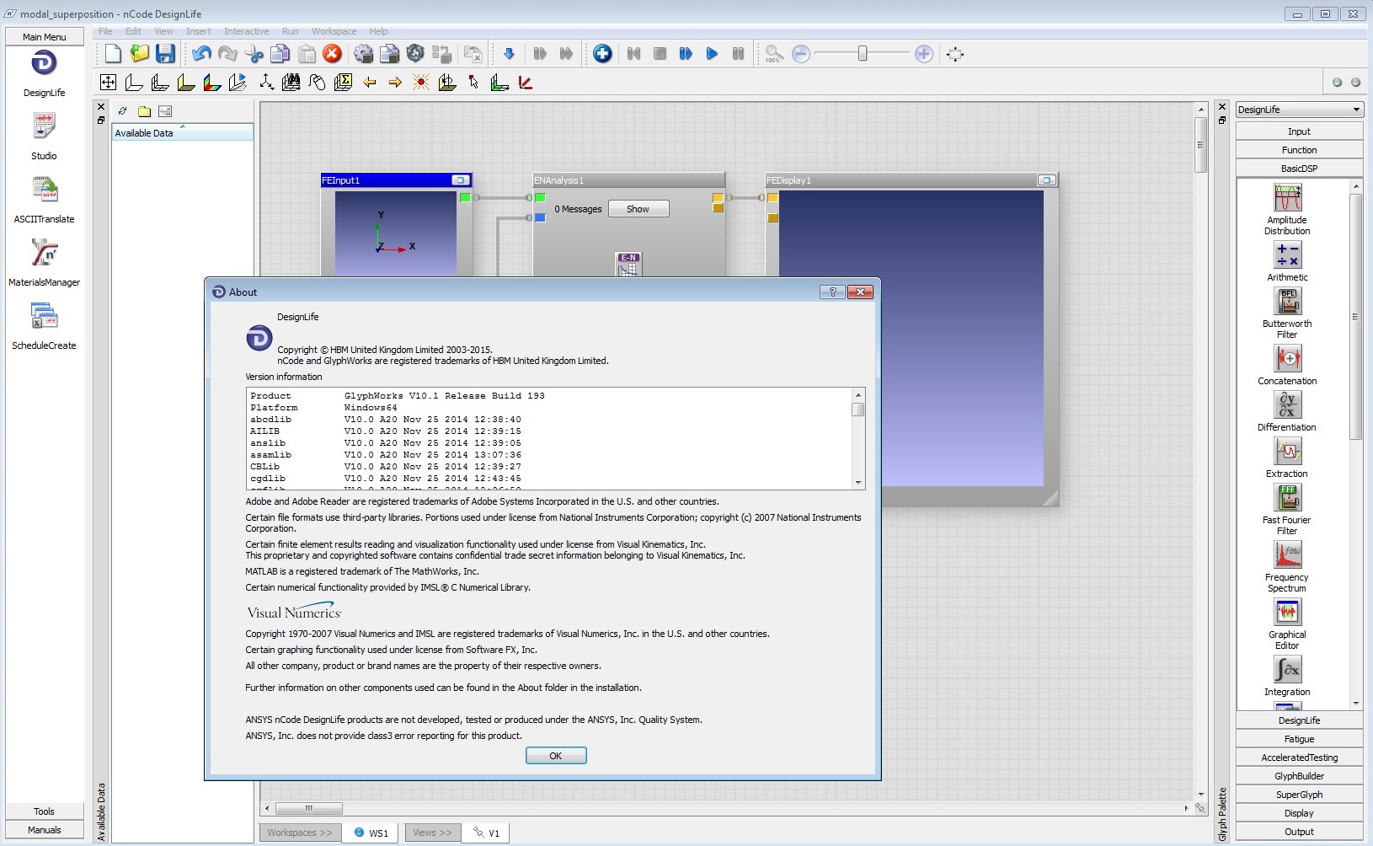Run the process with the blue play icon
1373x846 pixels.
point(712,54)
